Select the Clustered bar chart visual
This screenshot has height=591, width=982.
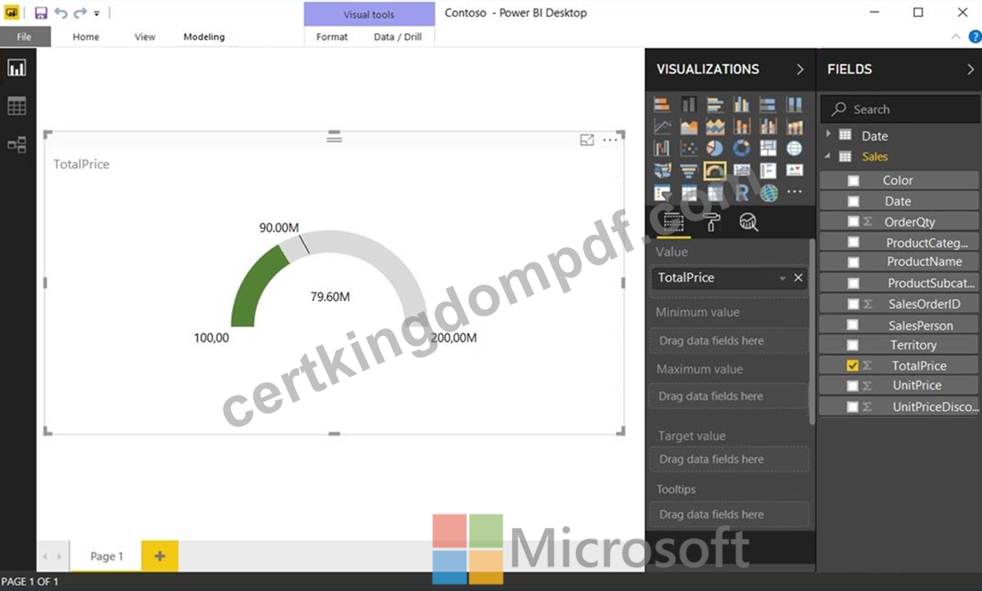[x=715, y=104]
